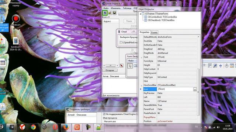
Task: Click the horizontal scrollbar thumb in address list
Action: tap(111, 66)
